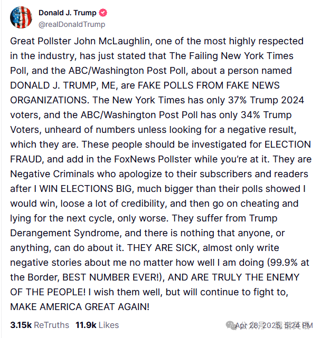This screenshot has height=338, width=320.
Task: View the 11.9k Likes list
Action: coord(97,325)
